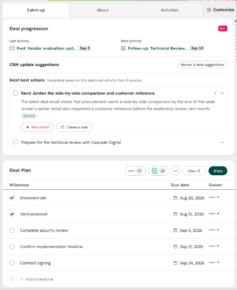This screenshot has height=290, width=237.
Task: Click the Sep 10 date badge
Action: tap(197, 48)
